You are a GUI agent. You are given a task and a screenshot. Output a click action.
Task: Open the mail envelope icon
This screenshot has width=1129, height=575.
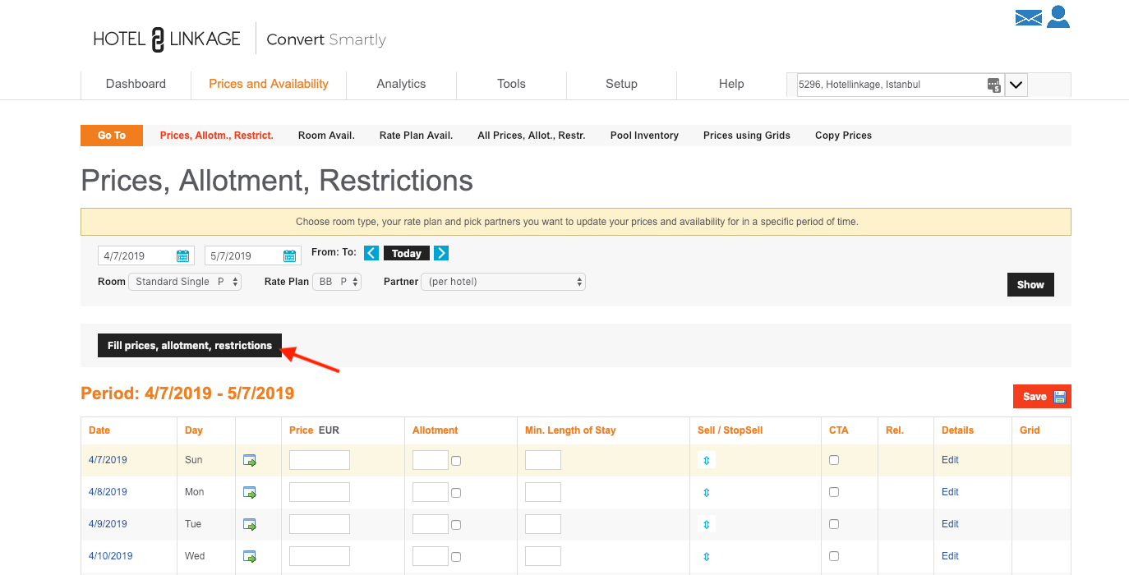point(1028,18)
